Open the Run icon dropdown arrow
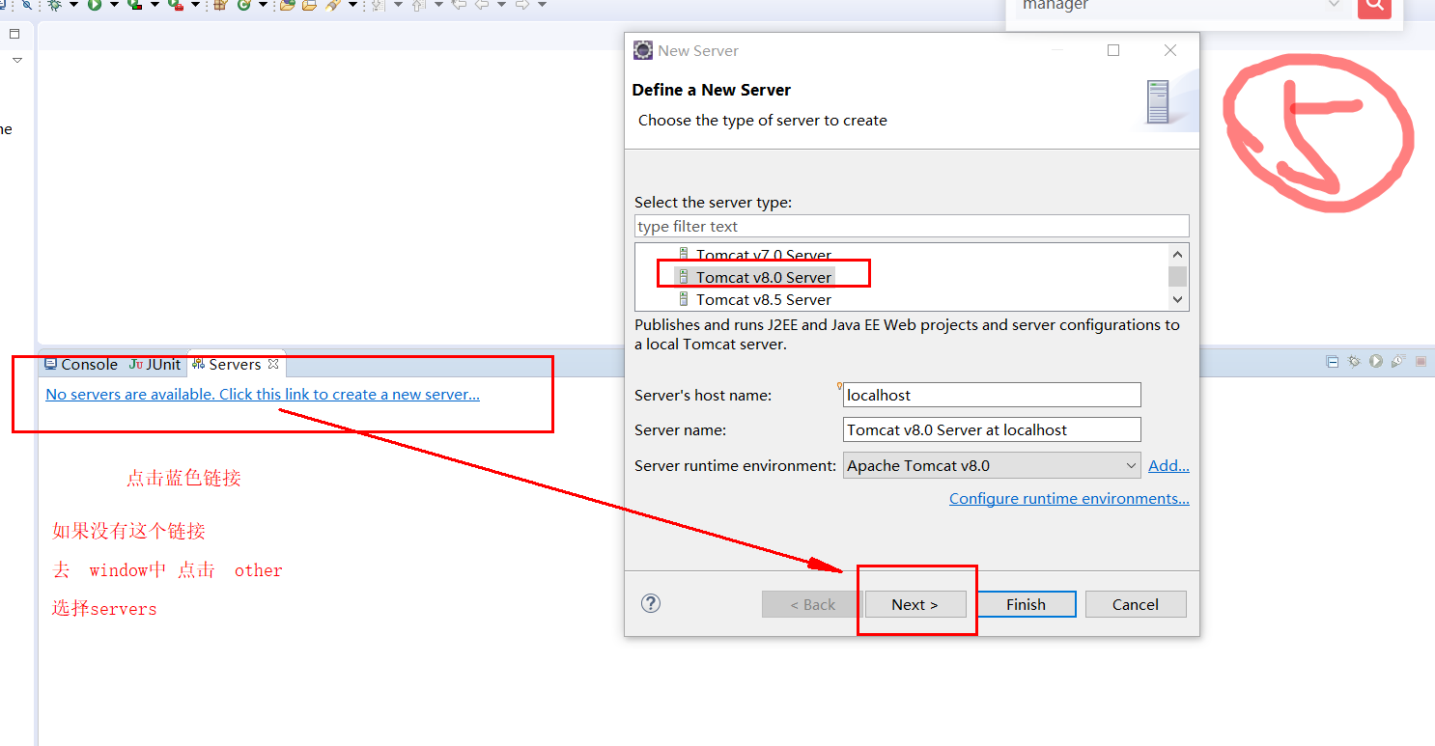 [114, 5]
